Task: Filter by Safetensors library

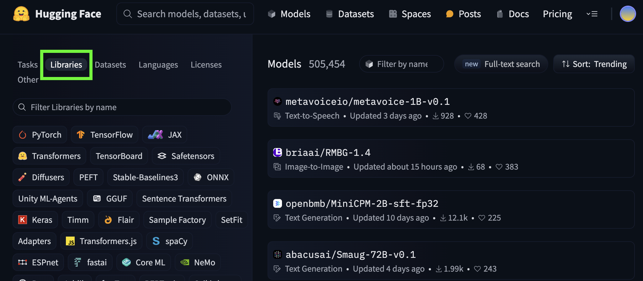Action: [x=186, y=156]
